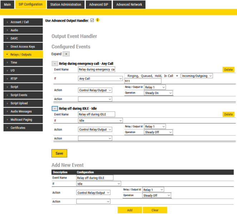This screenshot has width=237, height=214.
Task: Expand the Account / Call sidebar section
Action: pos(23,22)
